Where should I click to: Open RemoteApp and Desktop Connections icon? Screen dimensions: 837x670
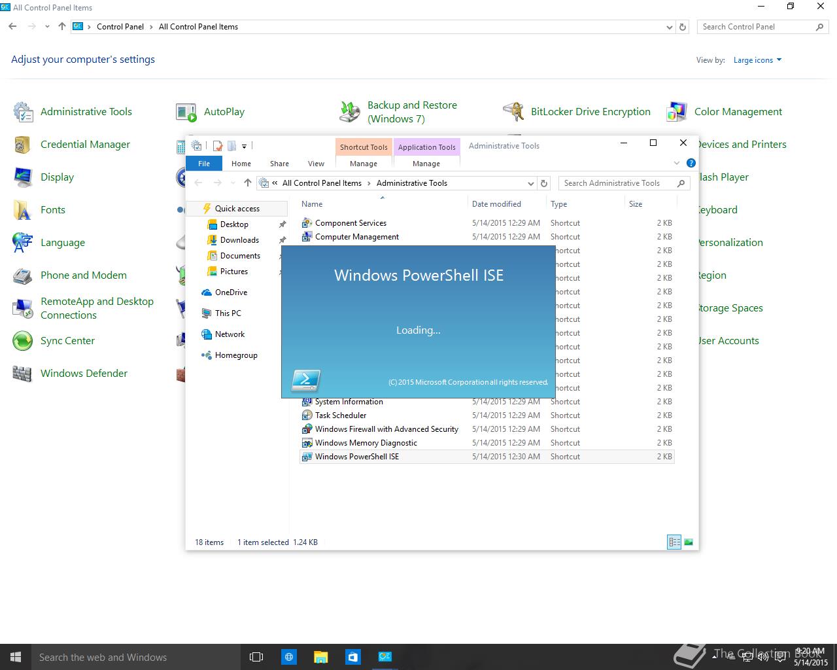23,308
